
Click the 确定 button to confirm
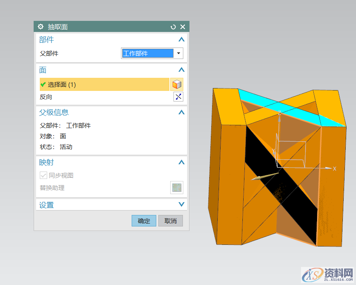[x=144, y=220]
